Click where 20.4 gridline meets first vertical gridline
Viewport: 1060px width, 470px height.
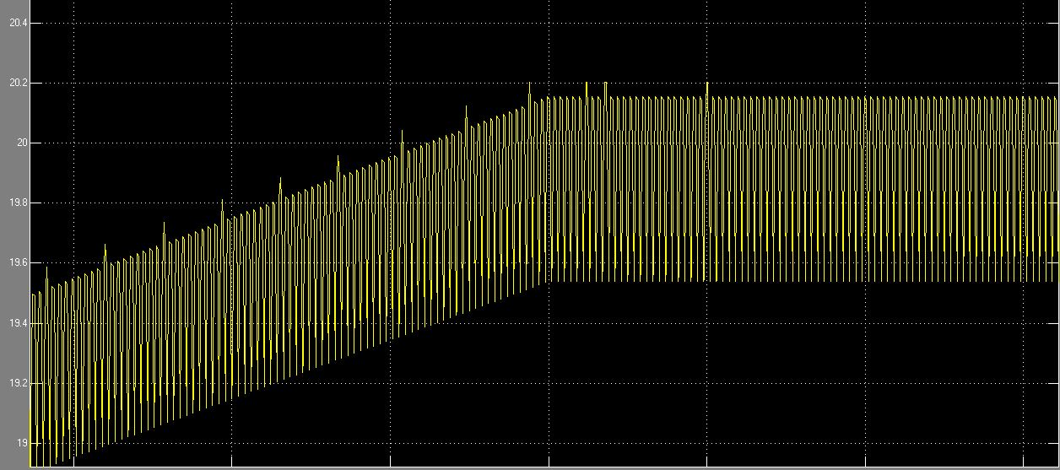pos(74,23)
